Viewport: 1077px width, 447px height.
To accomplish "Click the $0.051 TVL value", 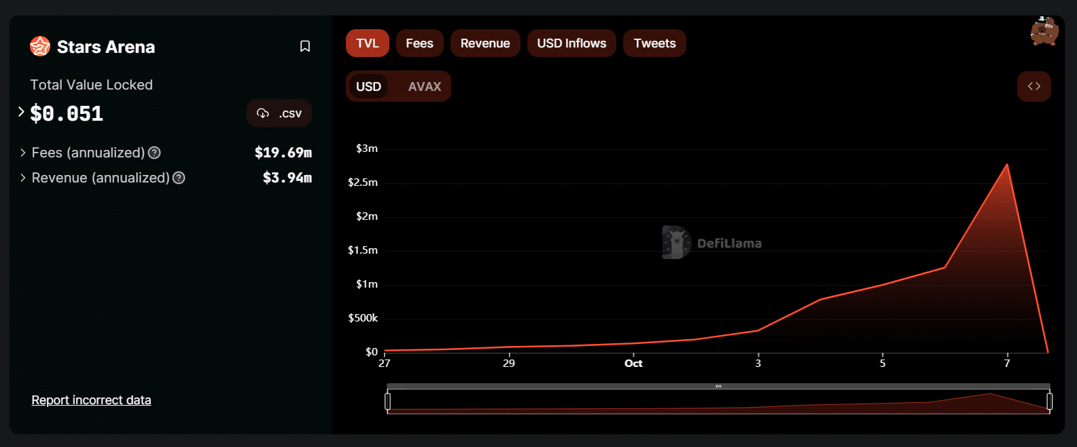I will pyautogui.click(x=67, y=113).
